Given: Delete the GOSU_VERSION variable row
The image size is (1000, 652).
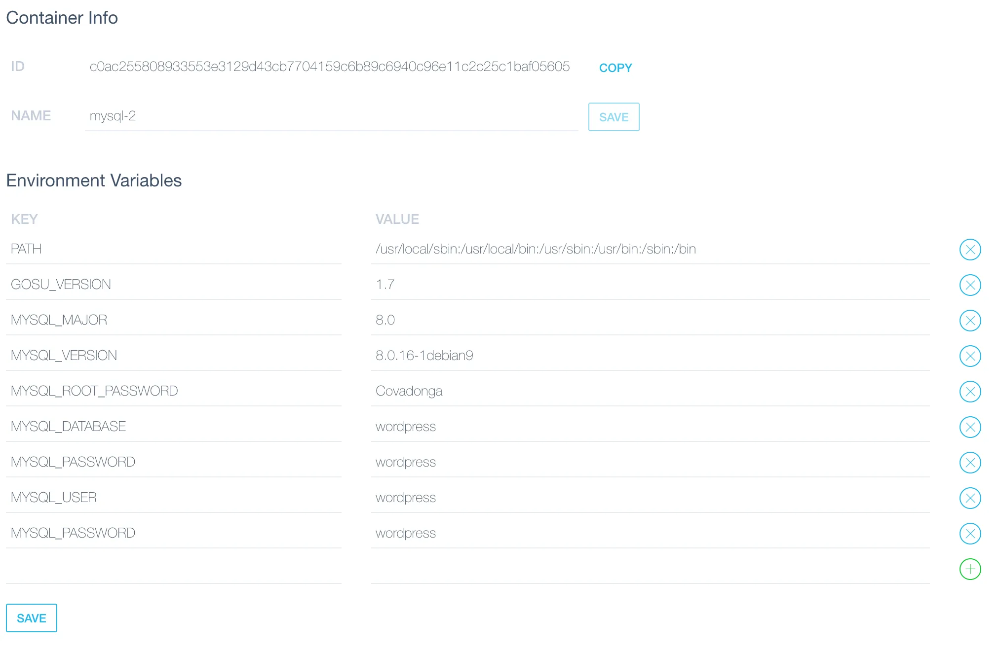Looking at the screenshot, I should click(x=969, y=285).
